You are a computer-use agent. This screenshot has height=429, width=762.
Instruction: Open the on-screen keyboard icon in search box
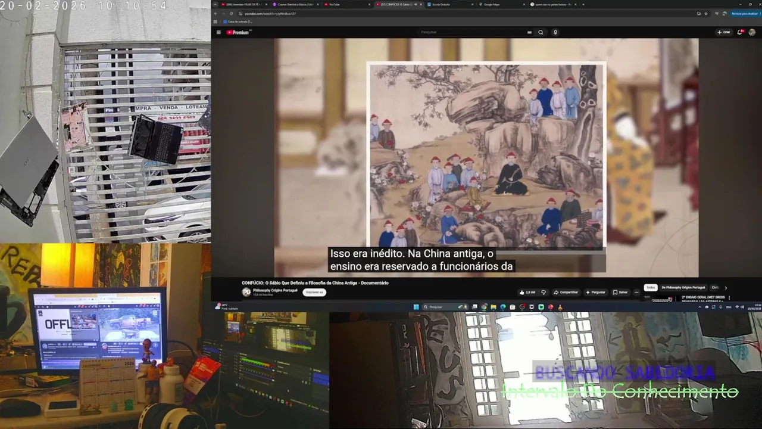point(529,32)
